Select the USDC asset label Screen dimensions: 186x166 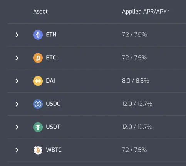click(53, 104)
